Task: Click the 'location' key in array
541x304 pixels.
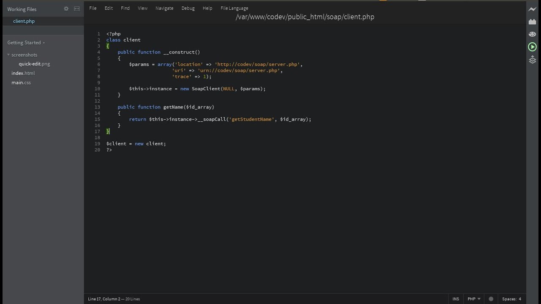Action: pos(189,65)
